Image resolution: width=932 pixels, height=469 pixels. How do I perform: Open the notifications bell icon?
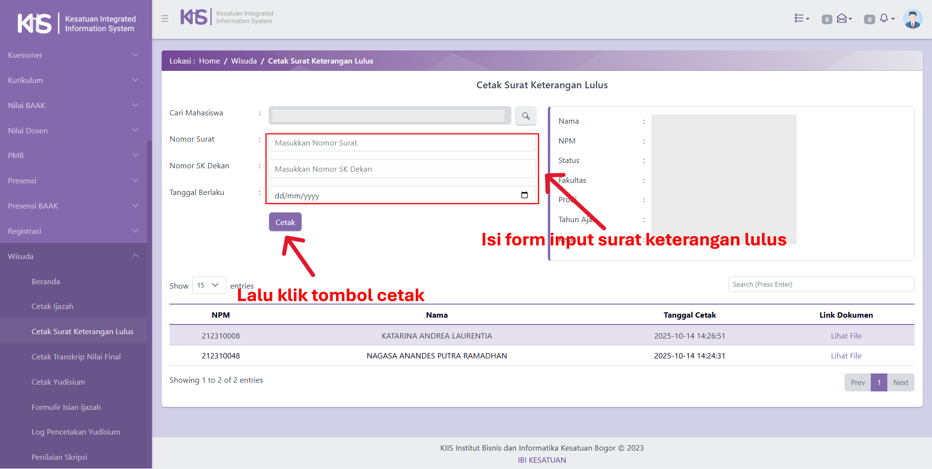(x=884, y=18)
